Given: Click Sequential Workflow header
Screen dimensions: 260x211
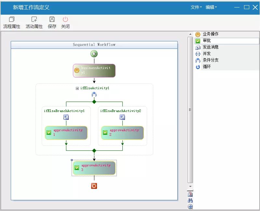Looking at the screenshot, I should (x=94, y=45).
